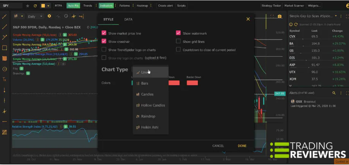Select the vertical line drawing tool
Screen dimensions: 349x165
[x=5, y=100]
